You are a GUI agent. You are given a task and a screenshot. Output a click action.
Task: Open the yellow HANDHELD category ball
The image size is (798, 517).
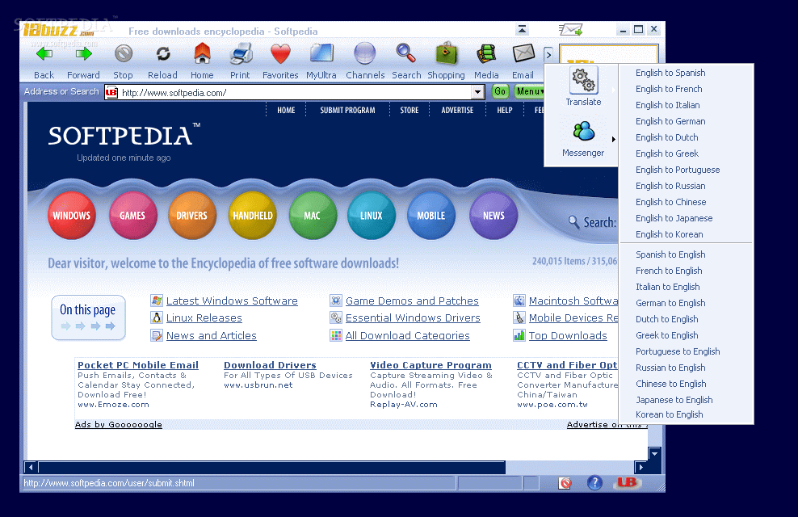click(x=253, y=215)
